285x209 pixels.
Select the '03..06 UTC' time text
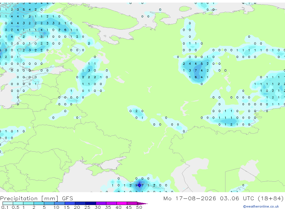point(237,198)
